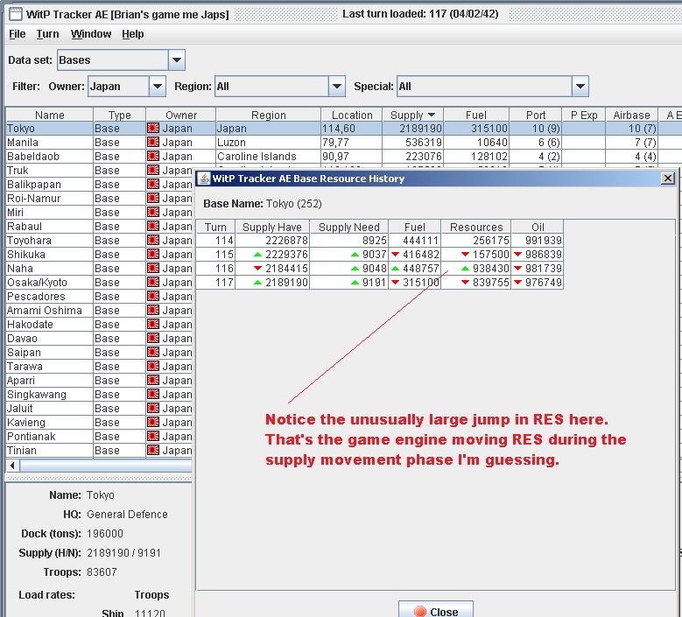Sort by the Airbase column header

tap(631, 116)
